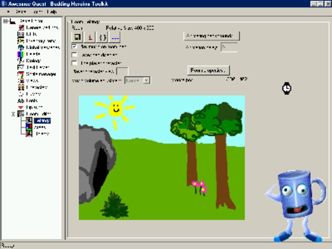Screen dimensions: 332x249
Task: Enable the second room option checkbox
Action: (73, 54)
